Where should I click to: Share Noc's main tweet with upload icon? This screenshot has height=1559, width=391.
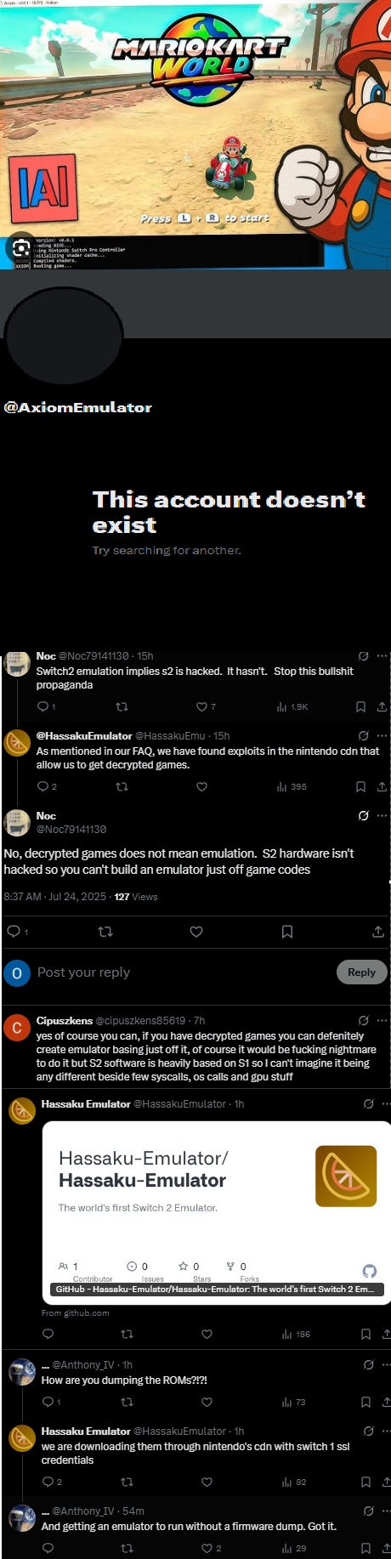pos(378,932)
